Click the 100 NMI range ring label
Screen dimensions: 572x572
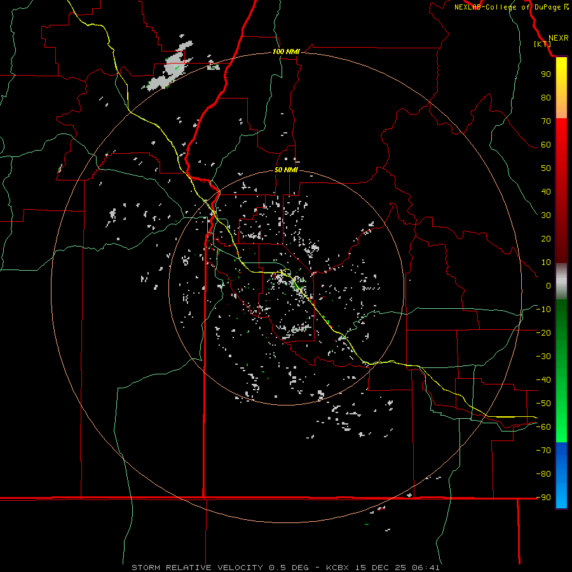pos(286,52)
